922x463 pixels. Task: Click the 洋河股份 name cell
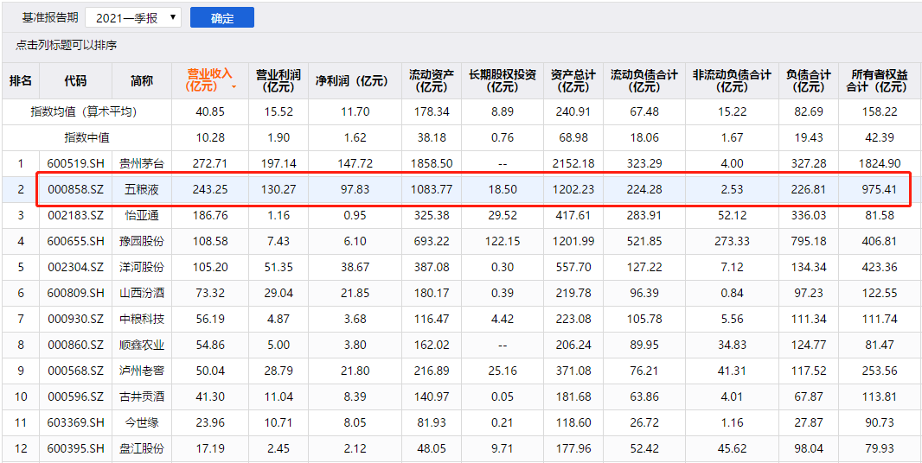(x=142, y=267)
